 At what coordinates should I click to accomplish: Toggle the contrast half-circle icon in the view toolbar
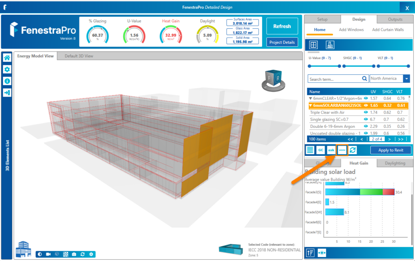coord(40,254)
